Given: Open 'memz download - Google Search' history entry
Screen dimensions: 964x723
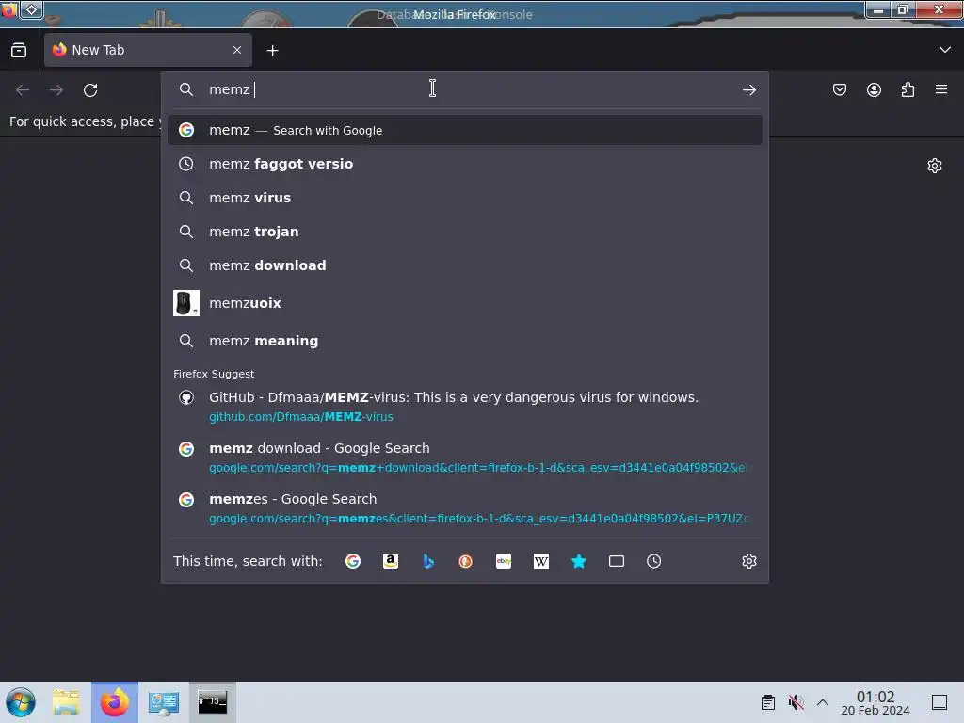Looking at the screenshot, I should point(465,458).
